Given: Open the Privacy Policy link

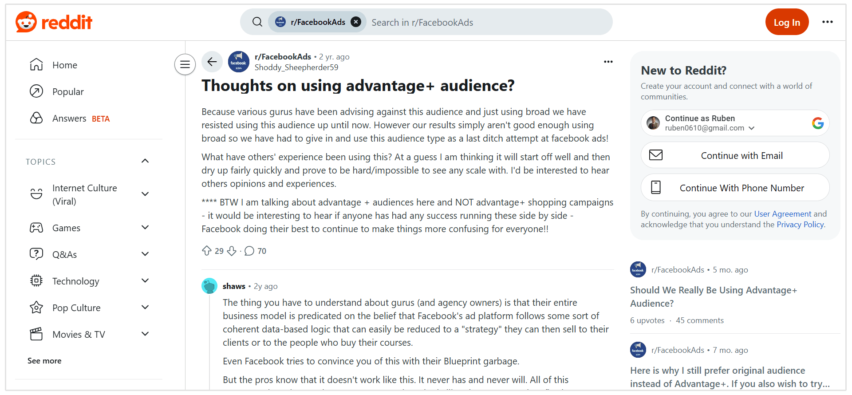Looking at the screenshot, I should click(x=800, y=225).
